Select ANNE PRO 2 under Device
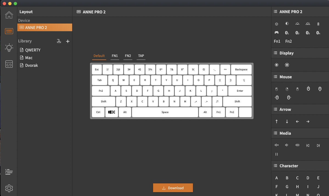Viewport: 329px width, 196px height. 45,27
